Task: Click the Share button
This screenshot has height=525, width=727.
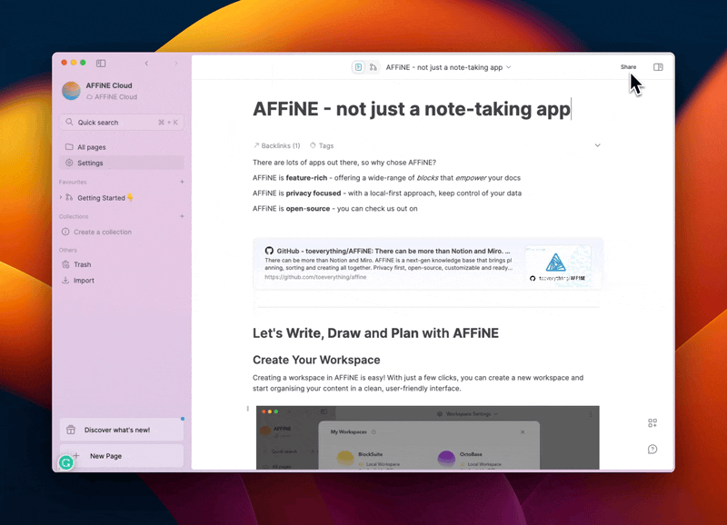Action: click(x=628, y=66)
